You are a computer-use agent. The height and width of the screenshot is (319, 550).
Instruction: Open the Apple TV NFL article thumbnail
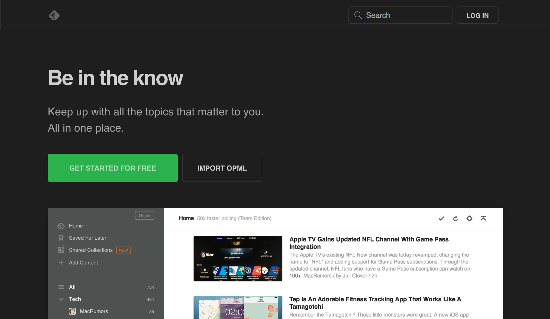(x=238, y=259)
